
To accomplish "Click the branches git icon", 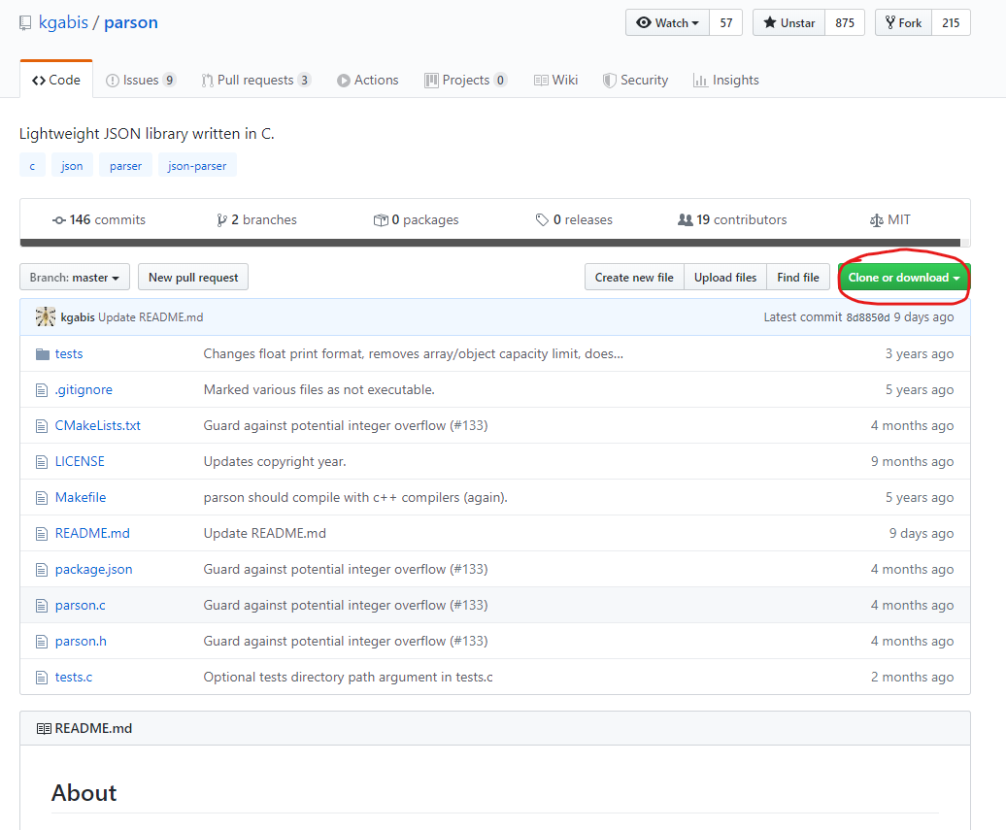I will 222,220.
